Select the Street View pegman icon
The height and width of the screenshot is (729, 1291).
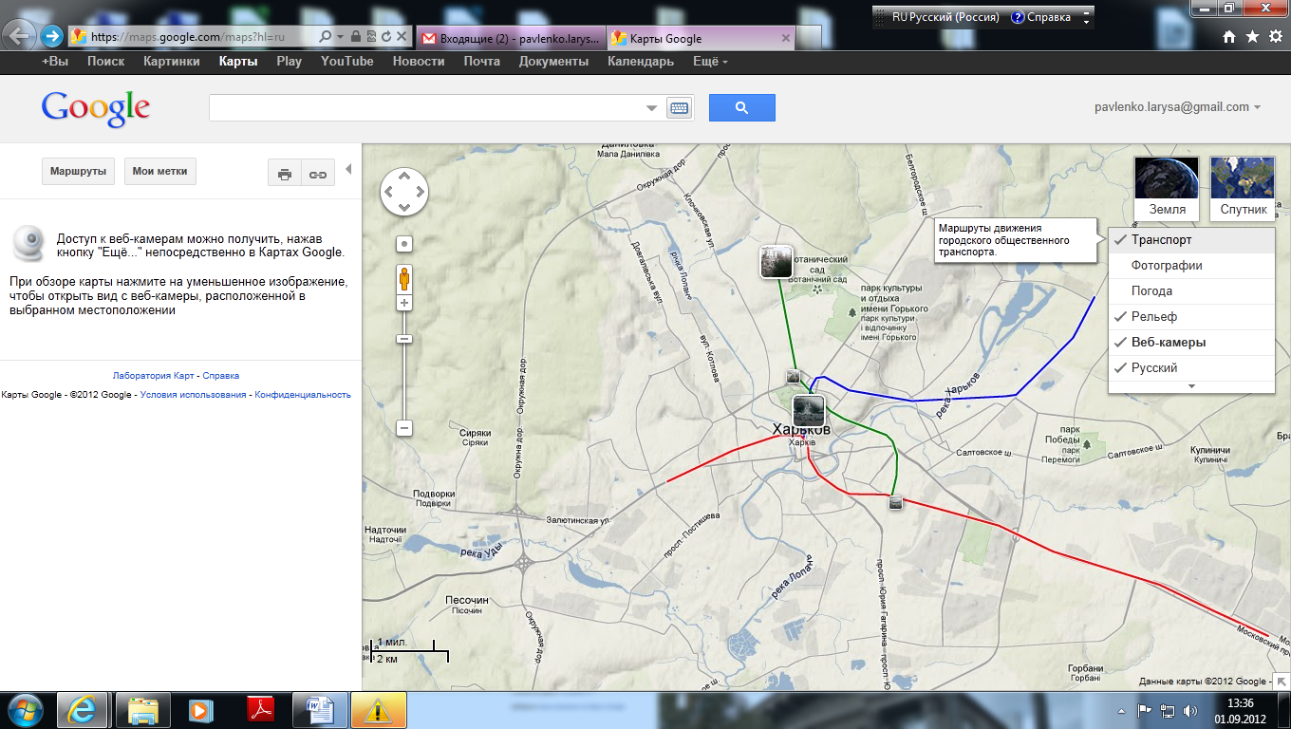click(x=404, y=279)
